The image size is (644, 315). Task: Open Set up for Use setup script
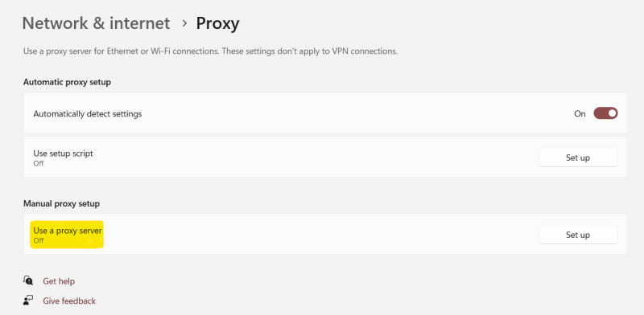click(578, 158)
